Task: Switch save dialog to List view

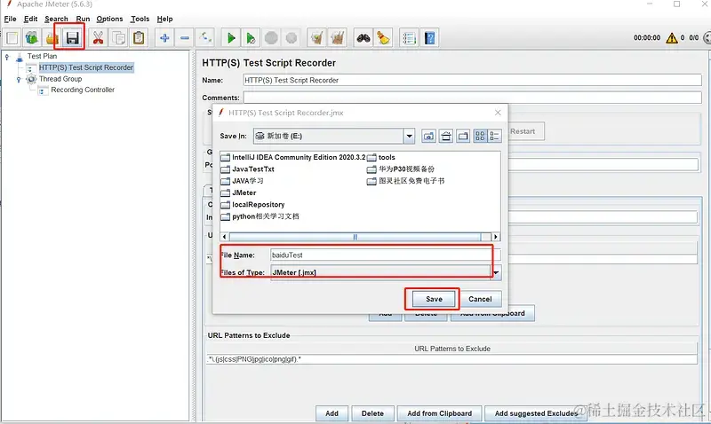Action: [480, 136]
